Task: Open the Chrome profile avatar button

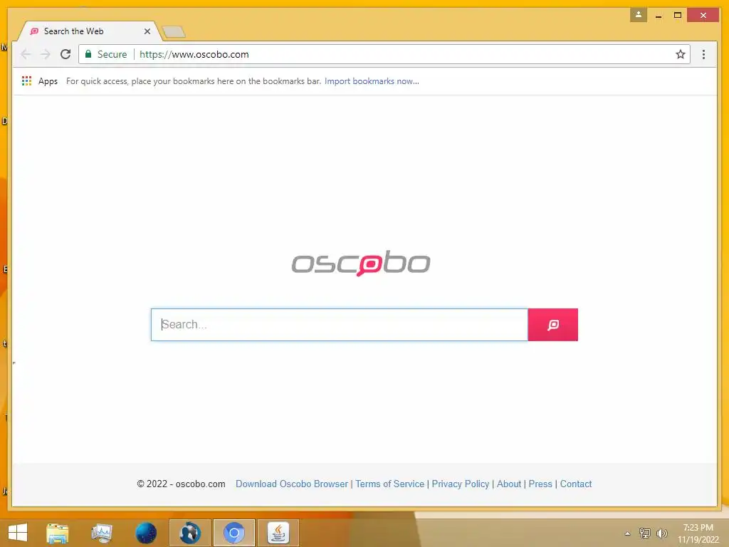Action: click(639, 15)
